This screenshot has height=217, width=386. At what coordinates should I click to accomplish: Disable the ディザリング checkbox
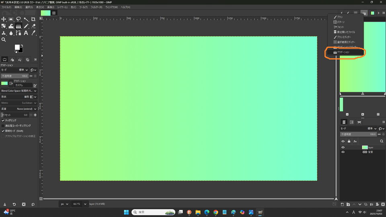[3, 120]
